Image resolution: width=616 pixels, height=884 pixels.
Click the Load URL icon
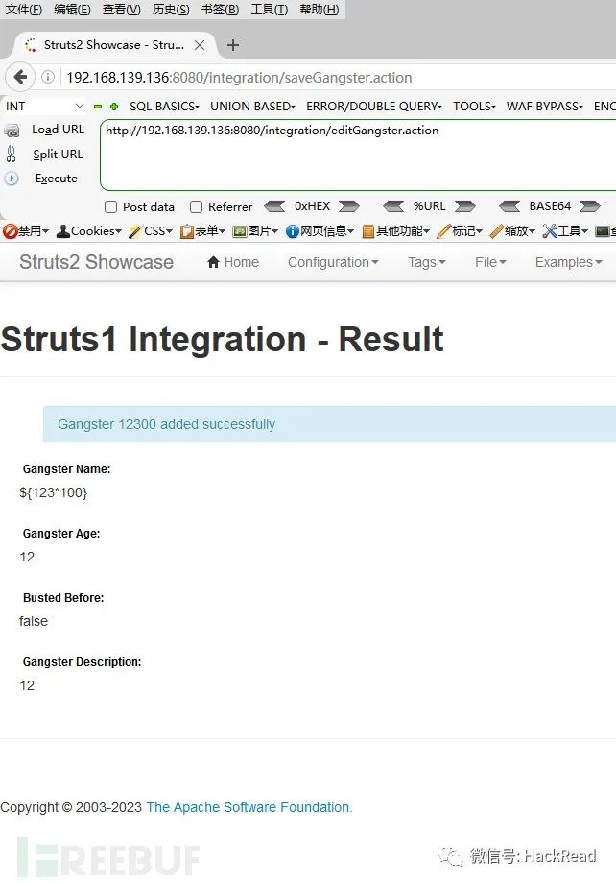click(x=12, y=131)
